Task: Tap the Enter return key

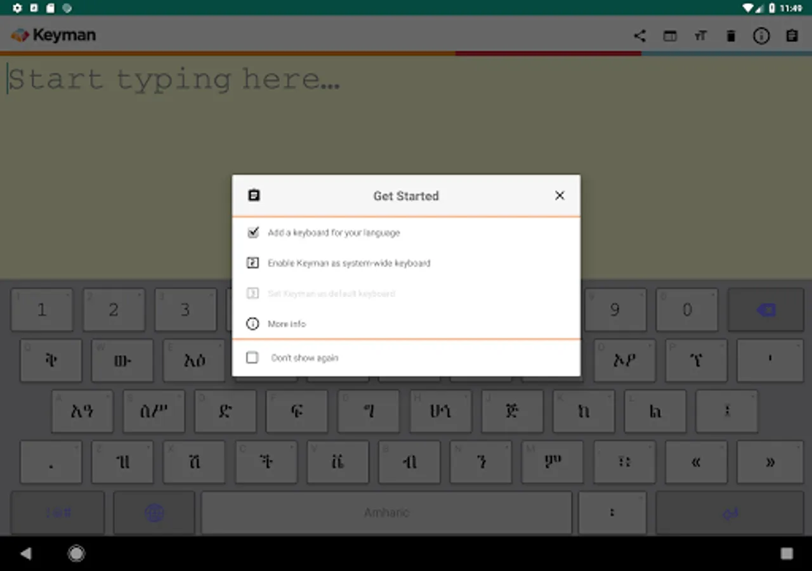Action: point(730,513)
